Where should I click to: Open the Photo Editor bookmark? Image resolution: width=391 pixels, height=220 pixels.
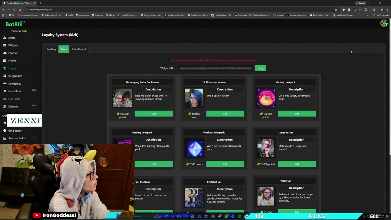pos(320,15)
